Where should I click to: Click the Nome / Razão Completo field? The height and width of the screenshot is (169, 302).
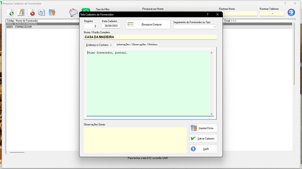tap(150, 37)
